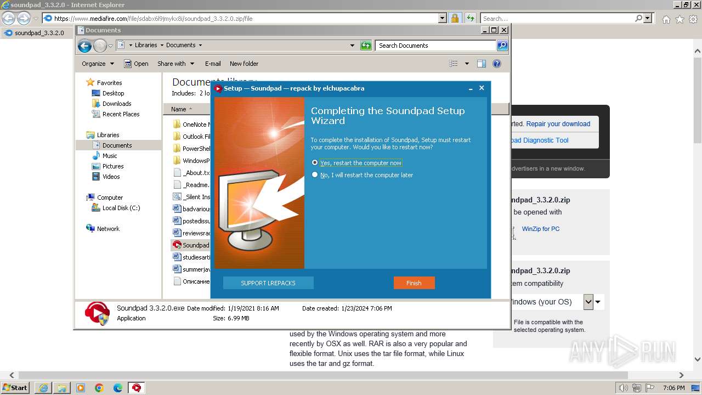Click the Internet Explorer forward button
The height and width of the screenshot is (395, 702).
coord(24,18)
